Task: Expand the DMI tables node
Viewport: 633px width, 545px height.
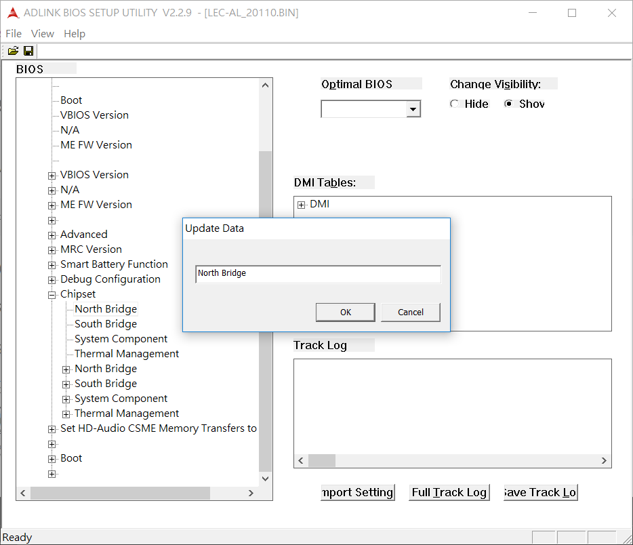Action: pyautogui.click(x=301, y=205)
